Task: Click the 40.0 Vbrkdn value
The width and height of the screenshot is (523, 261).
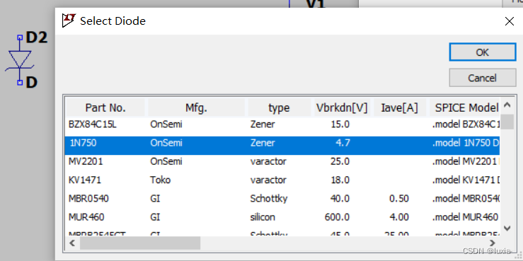Action: tap(340, 199)
